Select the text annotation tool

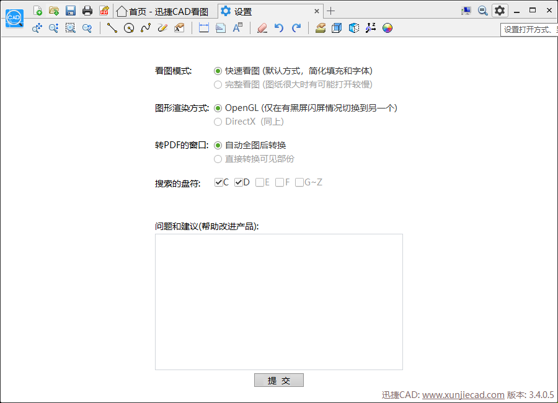coord(179,28)
